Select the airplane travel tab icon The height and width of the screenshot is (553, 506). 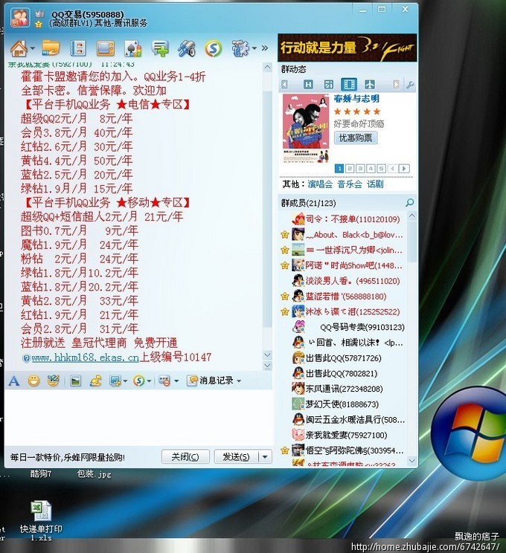pyautogui.click(x=369, y=85)
